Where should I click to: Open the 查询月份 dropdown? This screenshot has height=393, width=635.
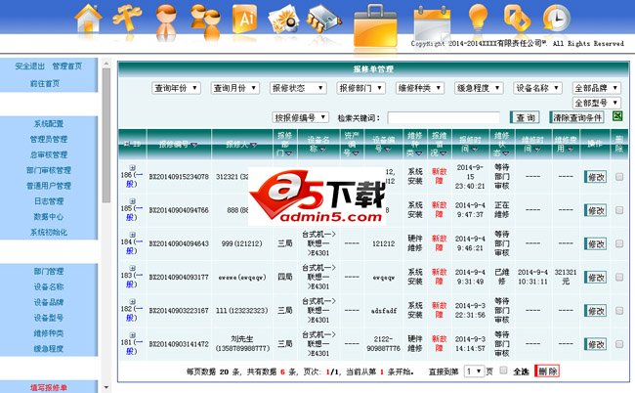(234, 88)
